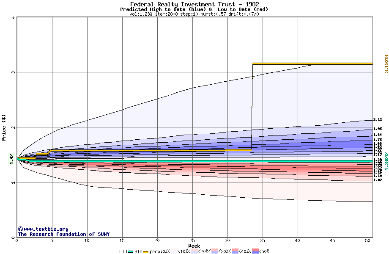389x254 pixels.
Task: Click the "2.12" band end label
Action: click(378, 119)
